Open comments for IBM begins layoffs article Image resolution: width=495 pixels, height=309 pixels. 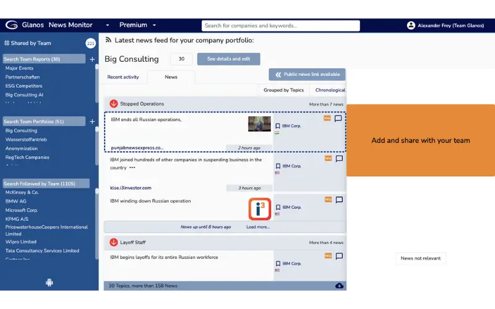click(x=339, y=256)
